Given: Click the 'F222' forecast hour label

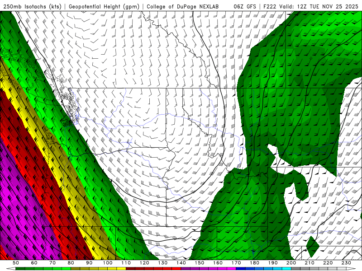Looking at the screenshot, I should pyautogui.click(x=270, y=7).
